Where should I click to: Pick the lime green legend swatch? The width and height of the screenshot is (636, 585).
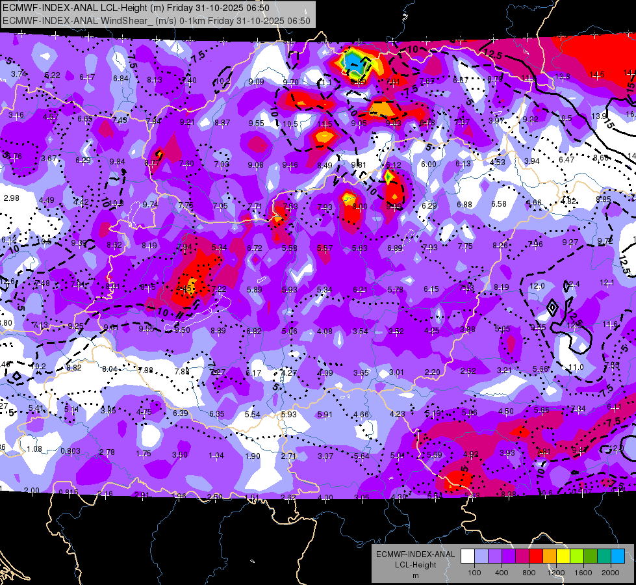[577, 556]
